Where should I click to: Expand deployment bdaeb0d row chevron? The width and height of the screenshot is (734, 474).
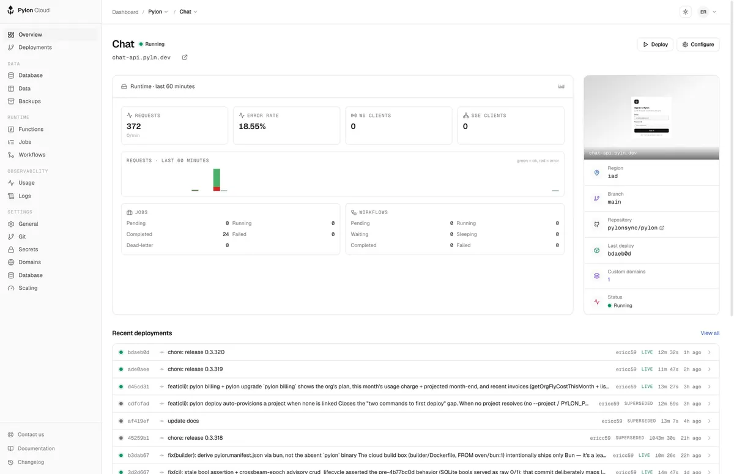click(x=710, y=352)
